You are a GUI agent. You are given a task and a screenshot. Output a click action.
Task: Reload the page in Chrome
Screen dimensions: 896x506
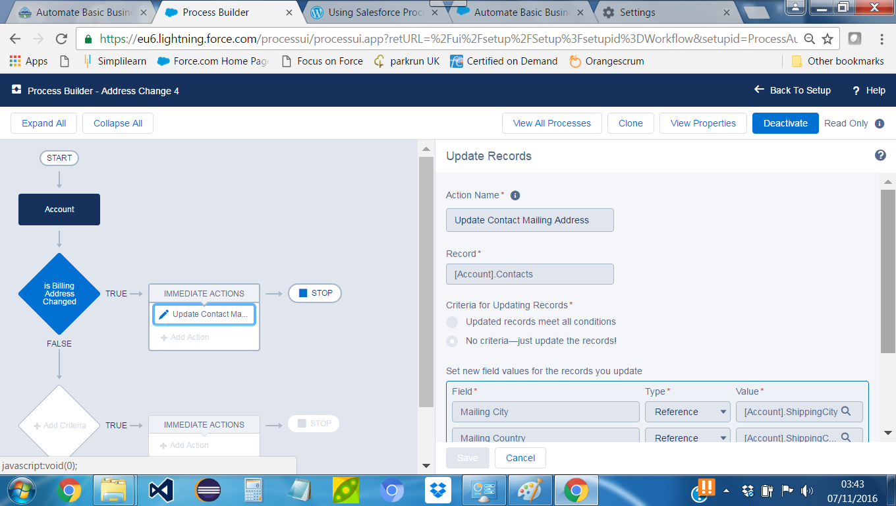coord(61,39)
